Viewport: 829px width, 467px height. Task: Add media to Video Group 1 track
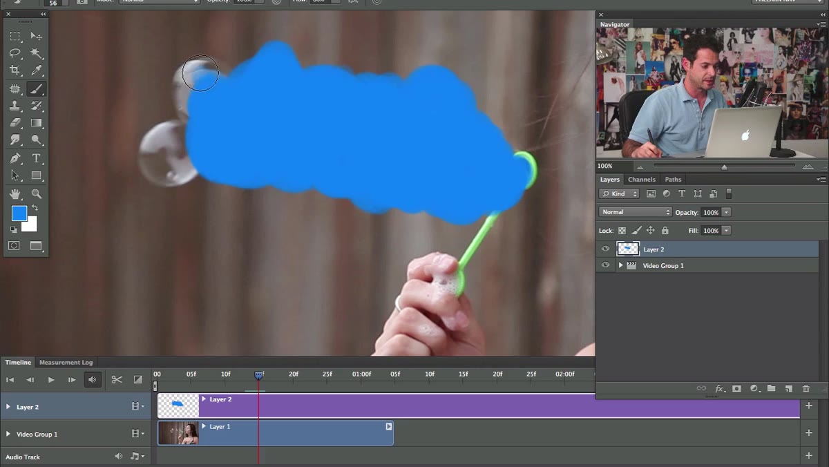click(809, 433)
